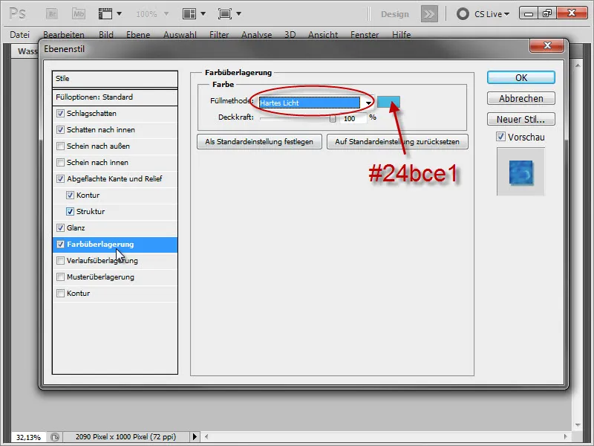This screenshot has height=446, width=594.
Task: Open the Bild menu
Action: (106, 34)
